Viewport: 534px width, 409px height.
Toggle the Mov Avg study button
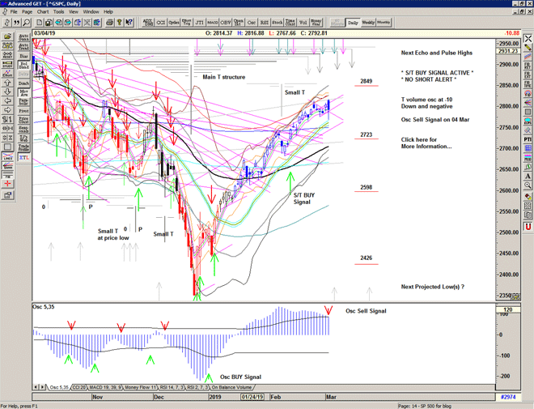23,94
